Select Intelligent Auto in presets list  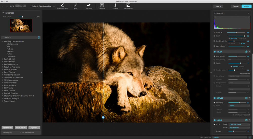(12, 44)
